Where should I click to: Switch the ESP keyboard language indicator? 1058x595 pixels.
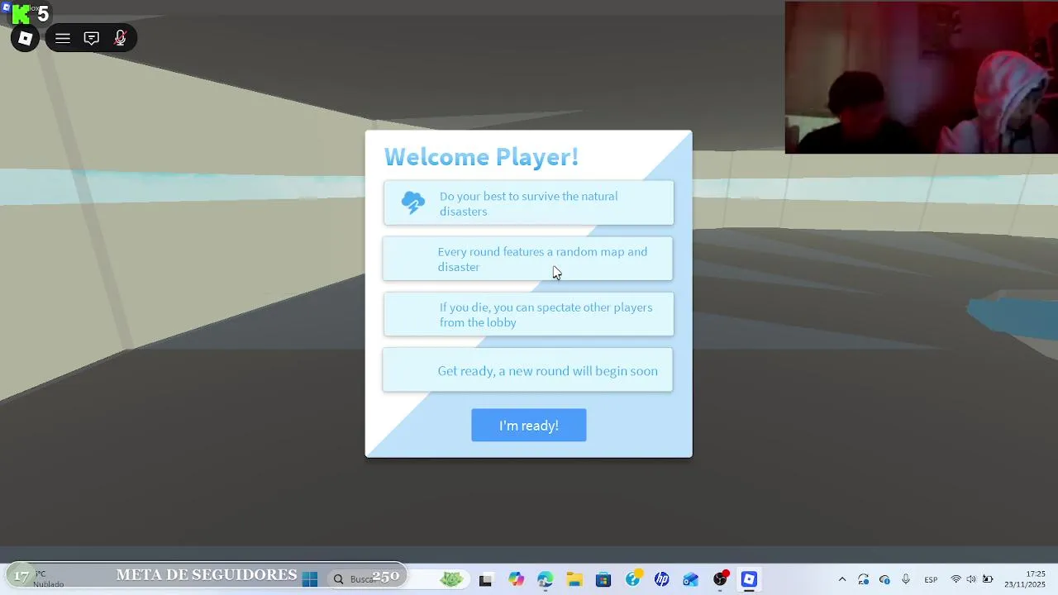tap(931, 579)
